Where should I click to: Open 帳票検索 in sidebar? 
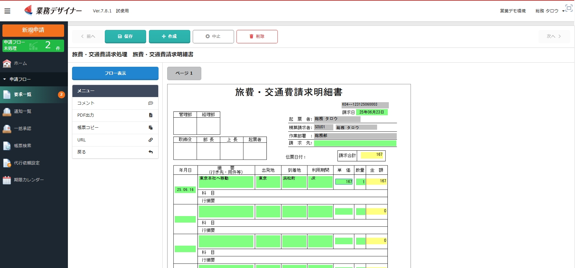(x=34, y=146)
